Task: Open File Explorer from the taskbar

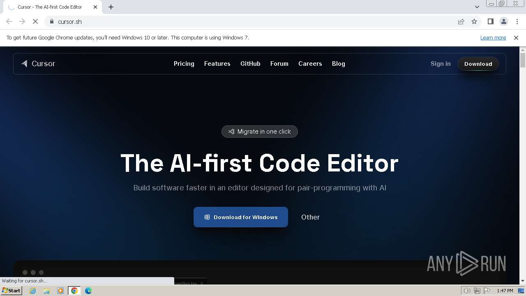Action: (x=46, y=291)
